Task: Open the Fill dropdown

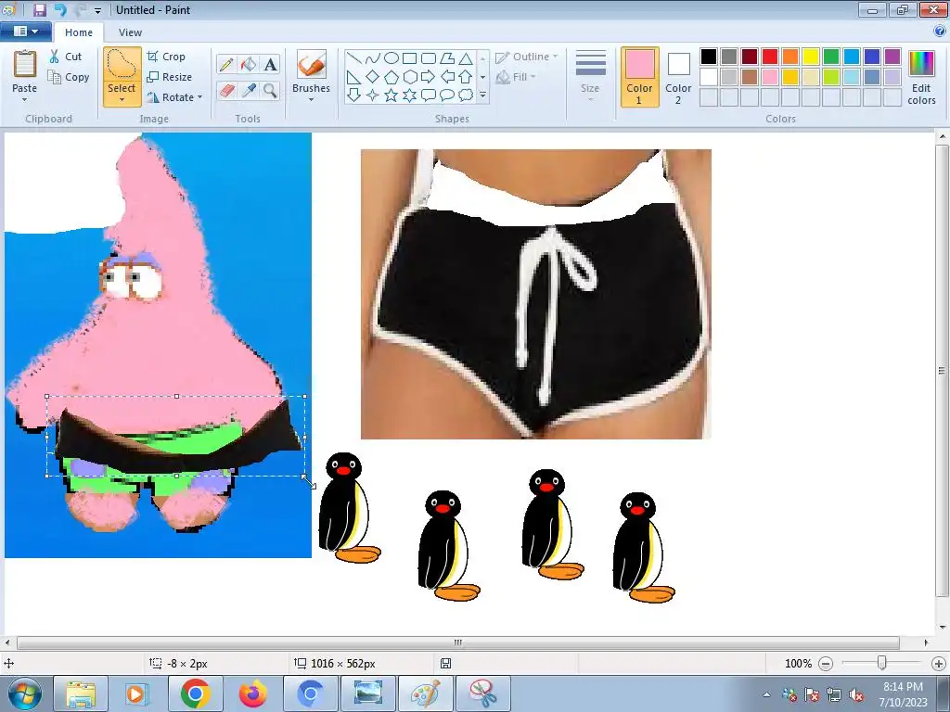Action: coord(516,77)
